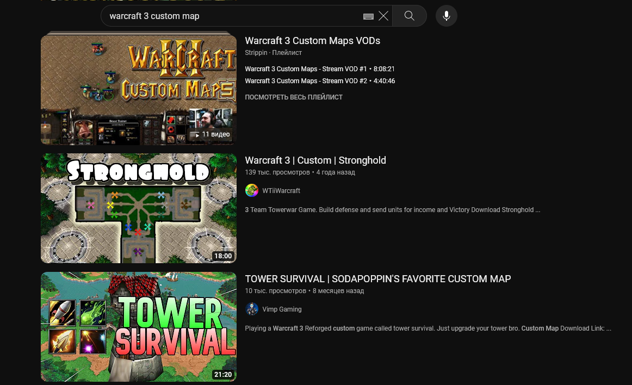Start voice search with the microphone icon
The image size is (632, 385).
click(446, 16)
